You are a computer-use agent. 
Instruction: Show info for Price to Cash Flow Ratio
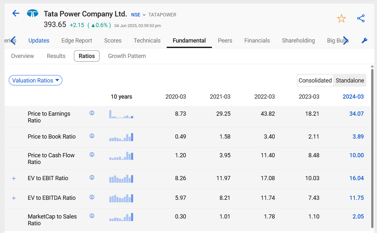92,155
